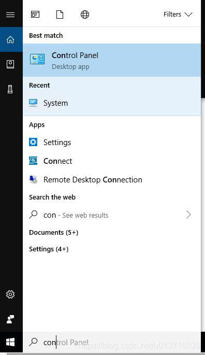The image size is (205, 355).
Task: Open the Notebook icon in the sidebar
Action: point(10,64)
